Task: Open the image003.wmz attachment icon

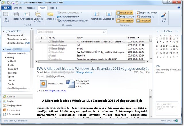Action: pyautogui.click(x=43, y=84)
